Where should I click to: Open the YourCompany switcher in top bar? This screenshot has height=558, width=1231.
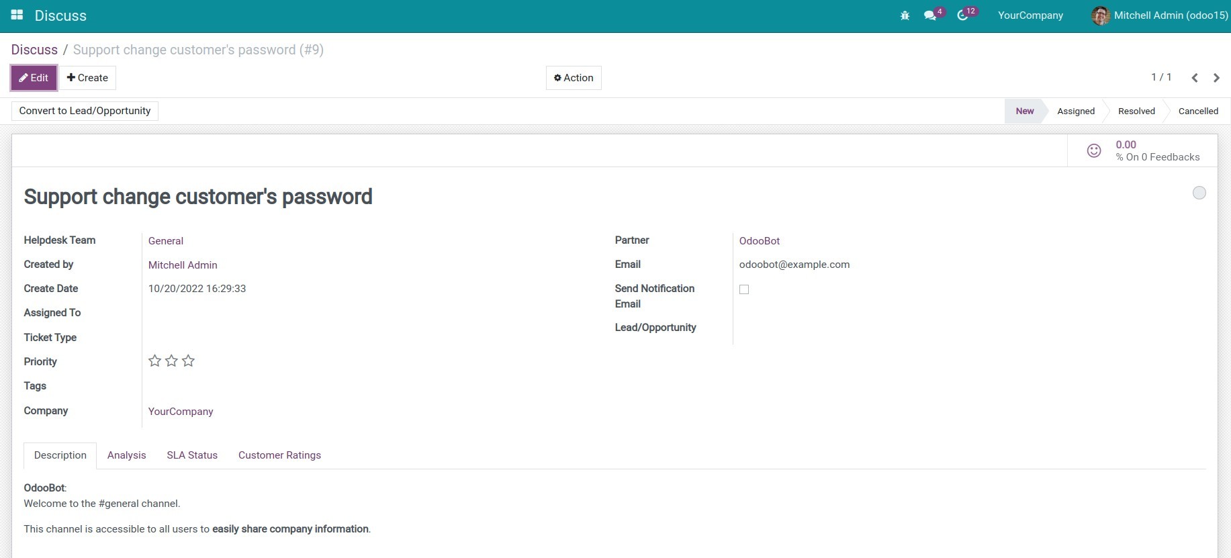(x=1030, y=15)
